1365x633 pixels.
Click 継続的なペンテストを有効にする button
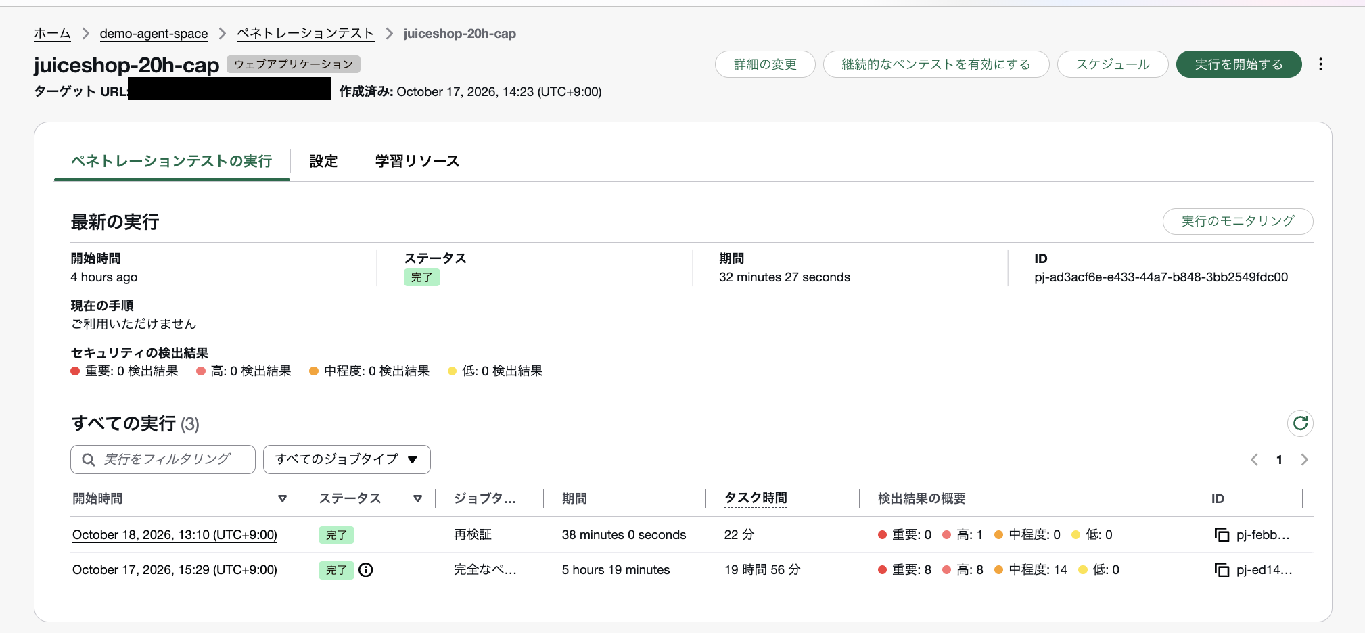936,64
